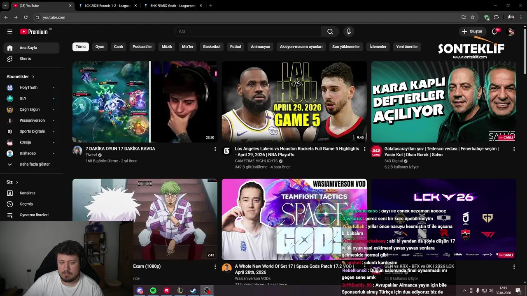
Task: Bookmark this page with star icon
Action: click(x=473, y=17)
